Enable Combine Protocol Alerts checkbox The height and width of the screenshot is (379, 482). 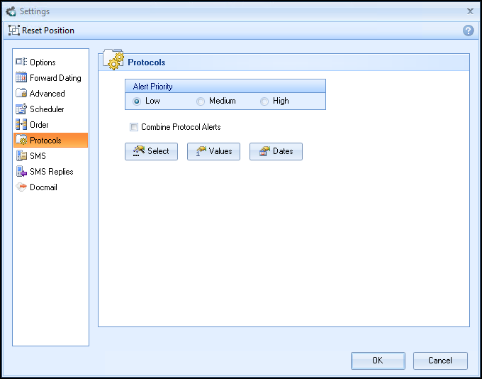134,128
